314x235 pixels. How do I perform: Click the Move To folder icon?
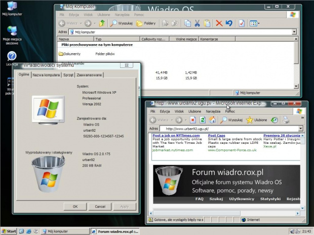(x=165, y=23)
